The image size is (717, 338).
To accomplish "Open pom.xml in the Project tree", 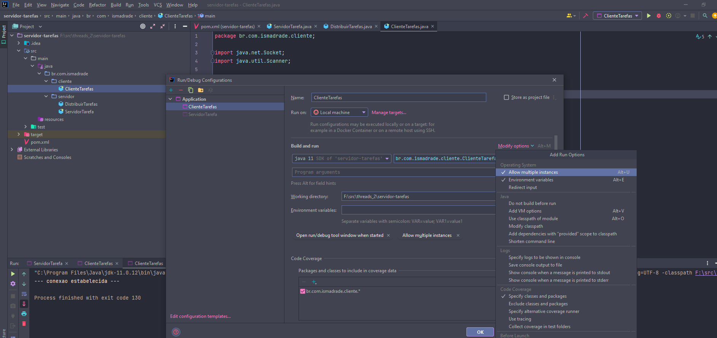I will [x=40, y=142].
